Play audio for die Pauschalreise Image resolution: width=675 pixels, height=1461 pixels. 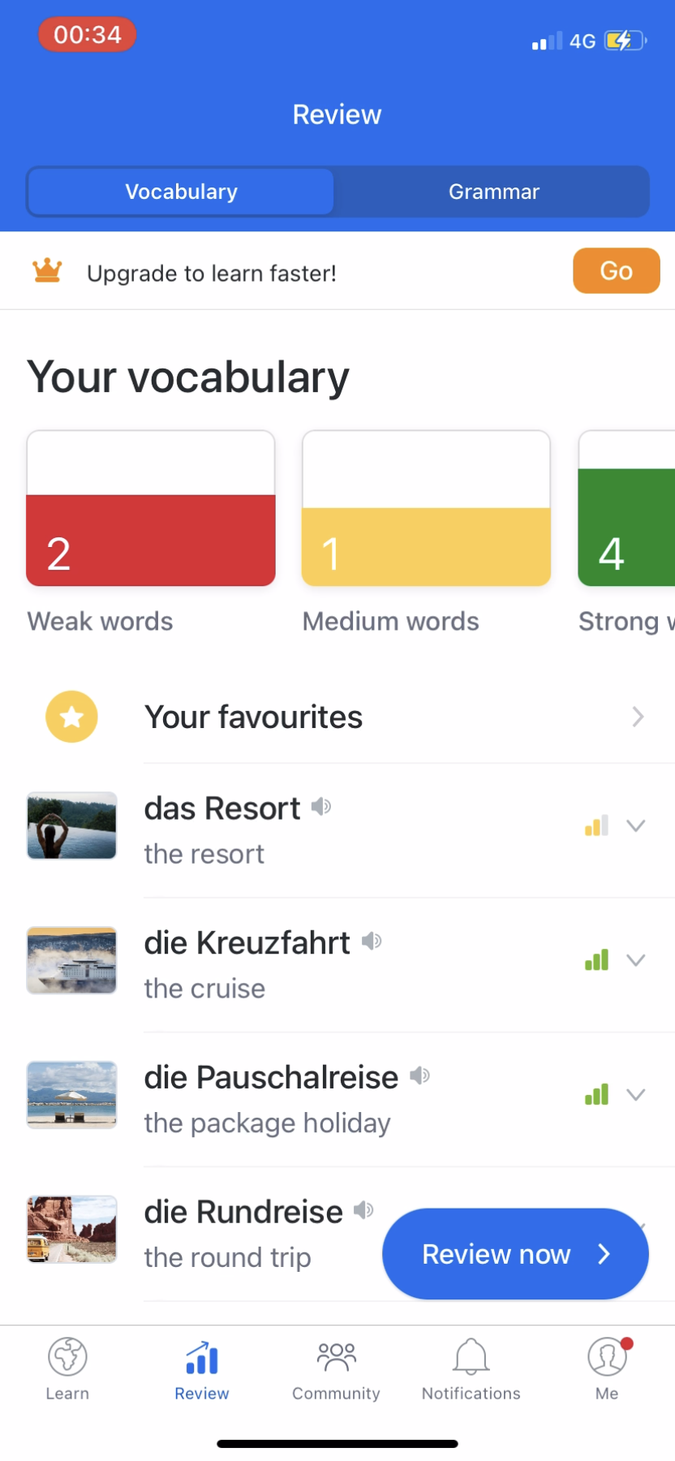point(419,1076)
